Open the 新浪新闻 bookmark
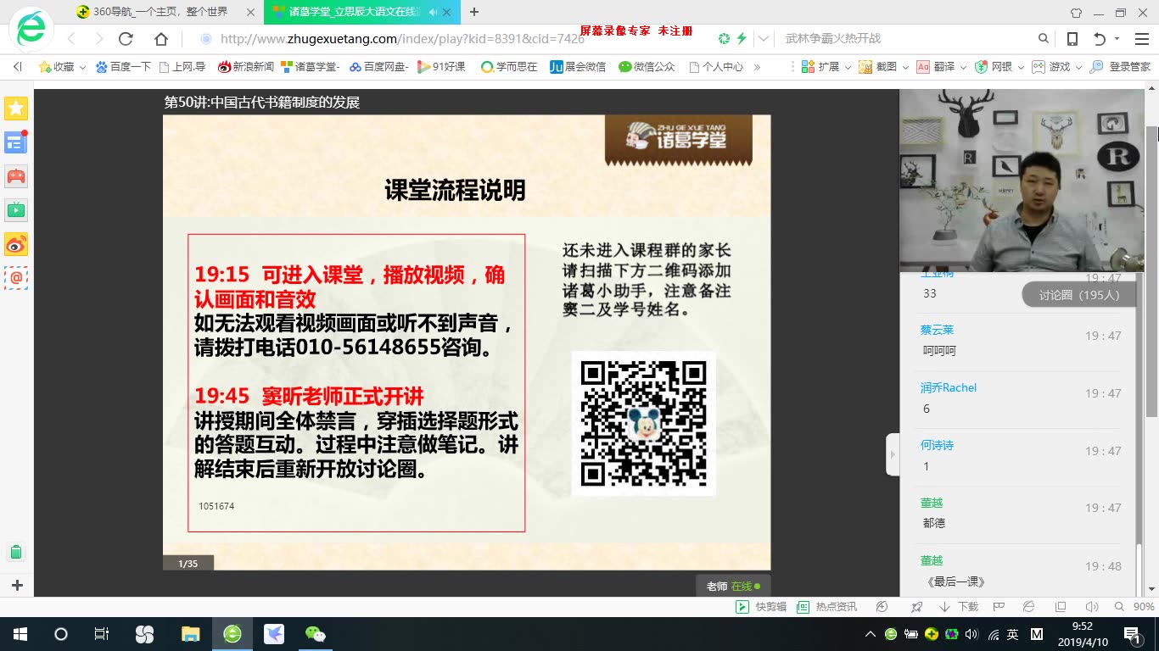Screen dimensions: 1159x651 coord(246,66)
